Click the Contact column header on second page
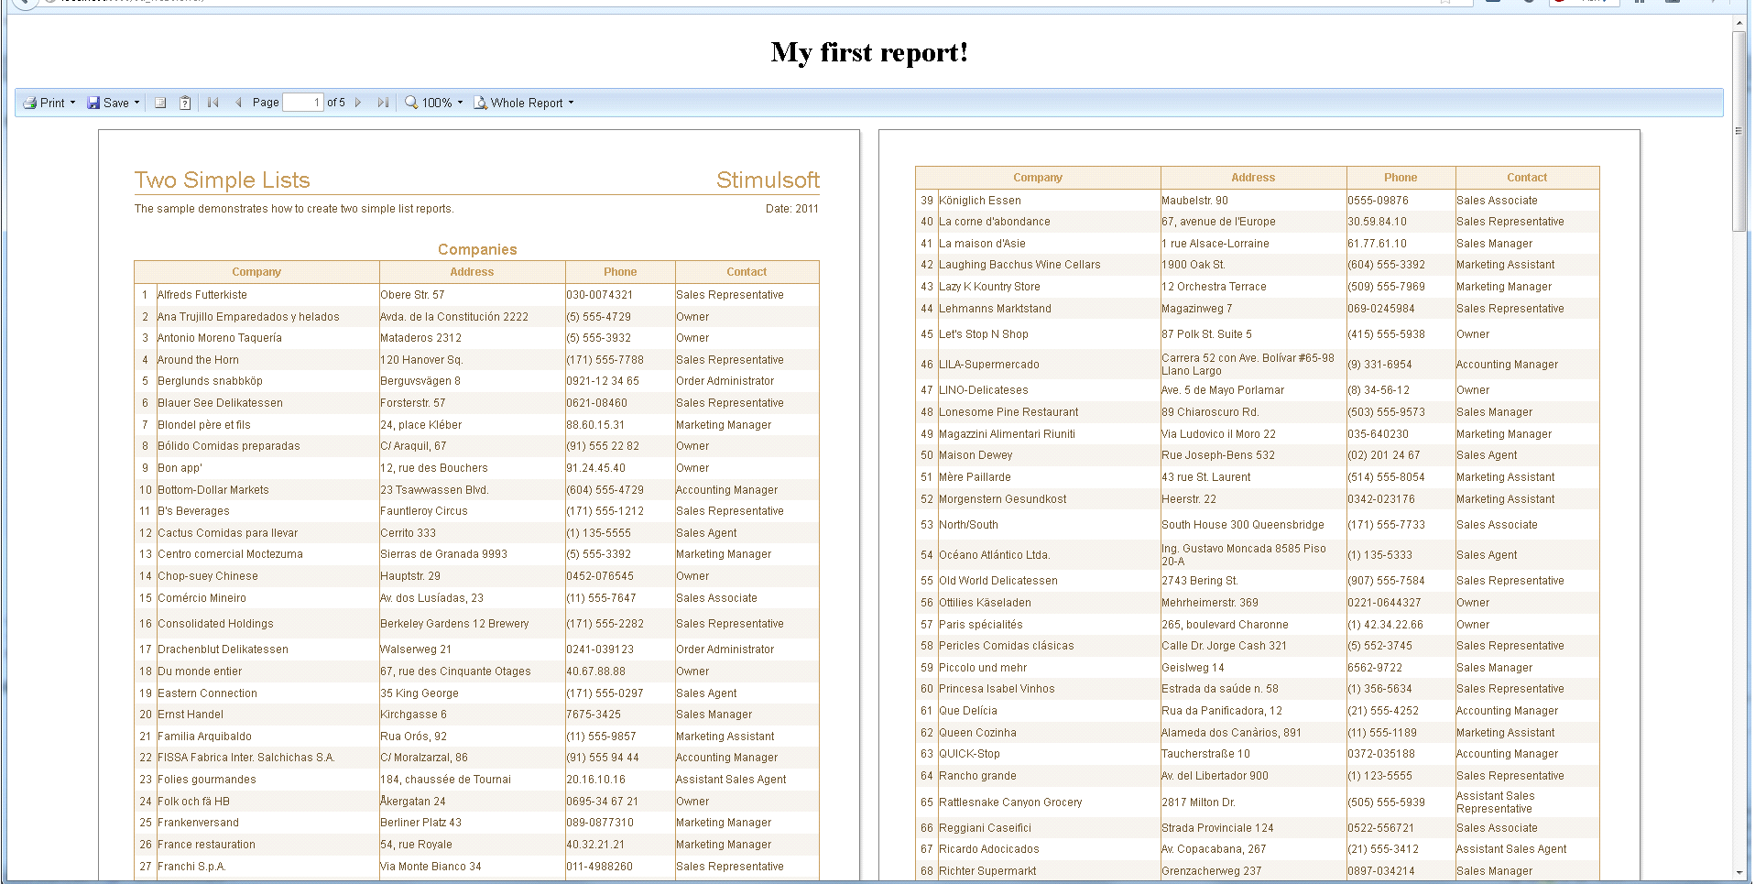Image resolution: width=1755 pixels, height=884 pixels. coord(1527,178)
